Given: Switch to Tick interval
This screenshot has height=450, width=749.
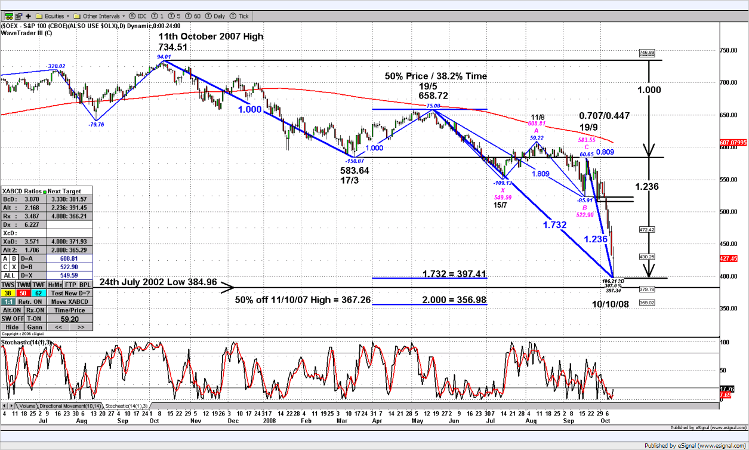Looking at the screenshot, I should (x=239, y=16).
